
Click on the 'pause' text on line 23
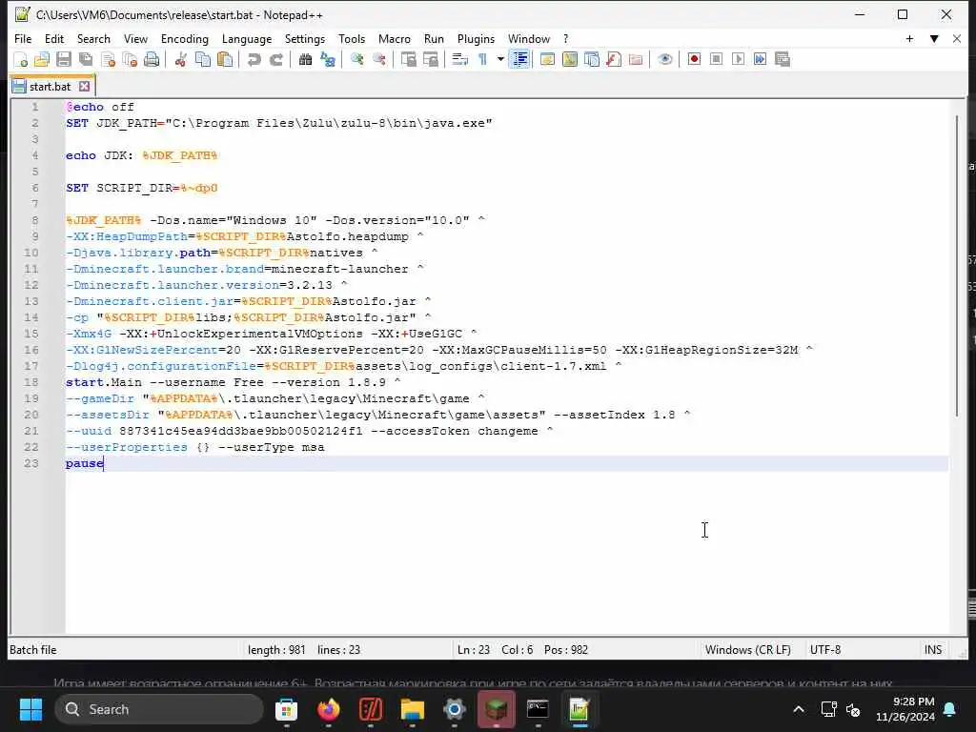(x=85, y=463)
